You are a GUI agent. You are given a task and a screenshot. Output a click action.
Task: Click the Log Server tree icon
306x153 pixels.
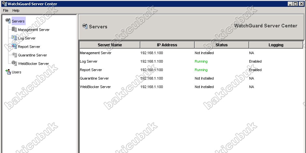click(x=14, y=38)
